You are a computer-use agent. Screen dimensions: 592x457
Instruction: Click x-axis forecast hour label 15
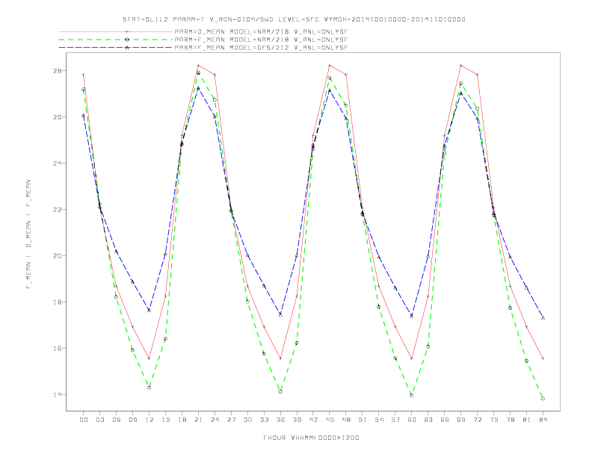[165, 420]
